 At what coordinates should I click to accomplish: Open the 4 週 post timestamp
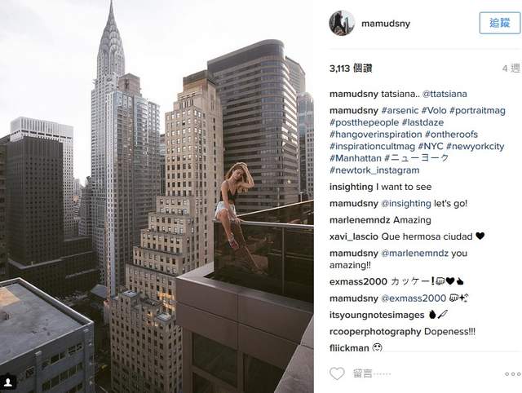click(x=511, y=68)
